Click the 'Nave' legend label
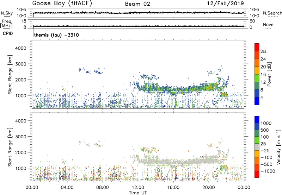 tap(268, 24)
